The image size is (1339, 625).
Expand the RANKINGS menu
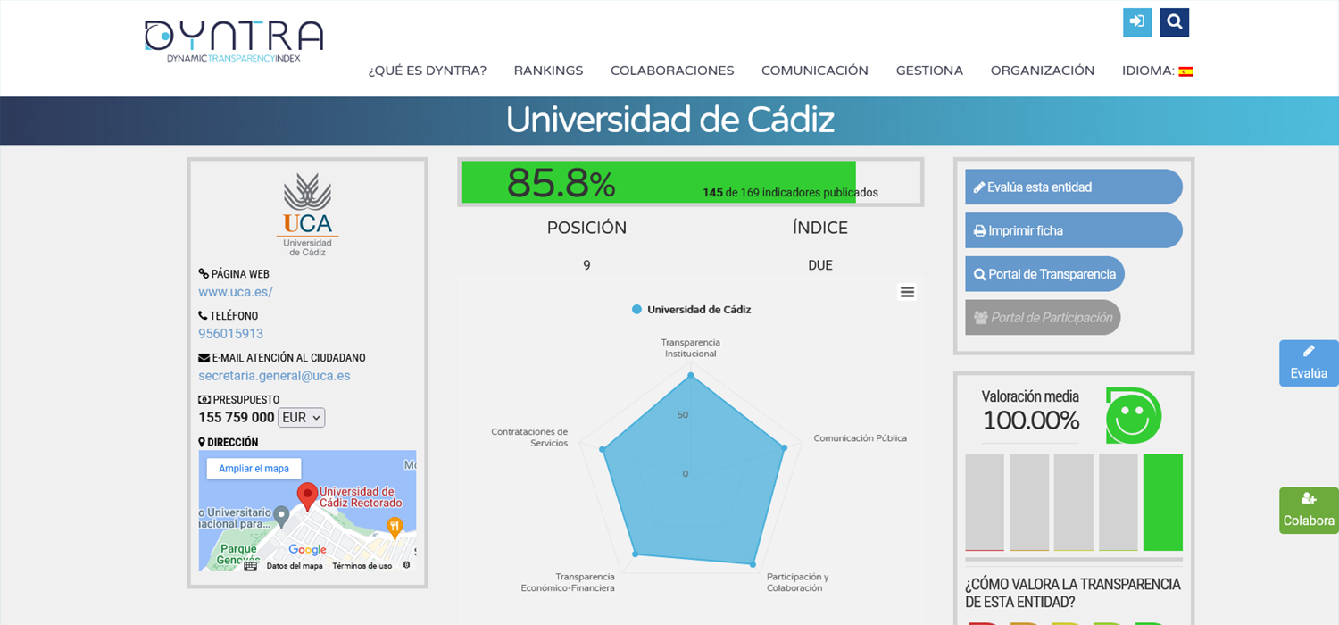click(x=548, y=71)
